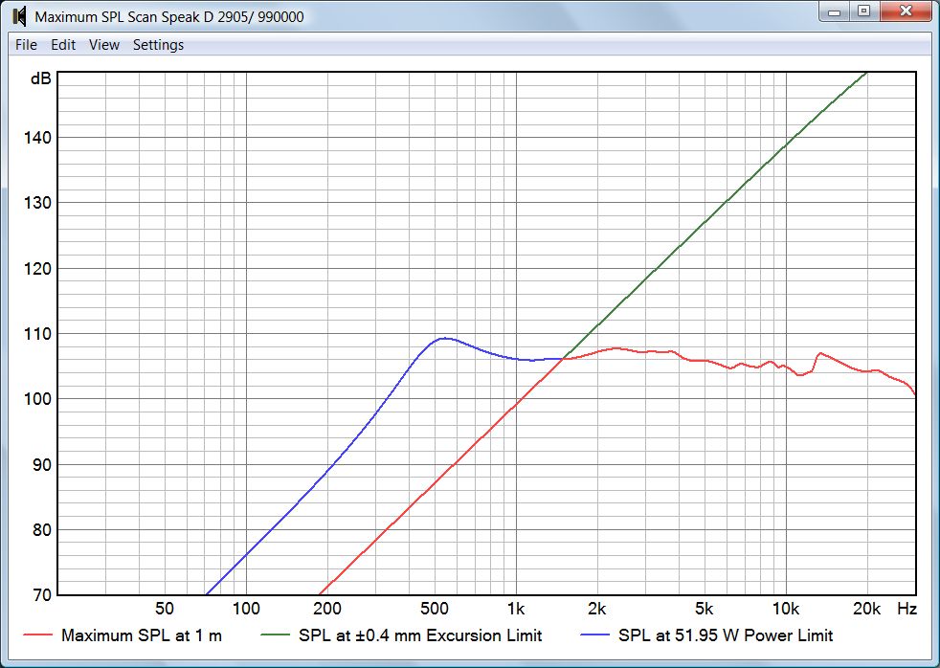Viewport: 940px width, 668px height.
Task: Open the File menu
Action: 26,45
